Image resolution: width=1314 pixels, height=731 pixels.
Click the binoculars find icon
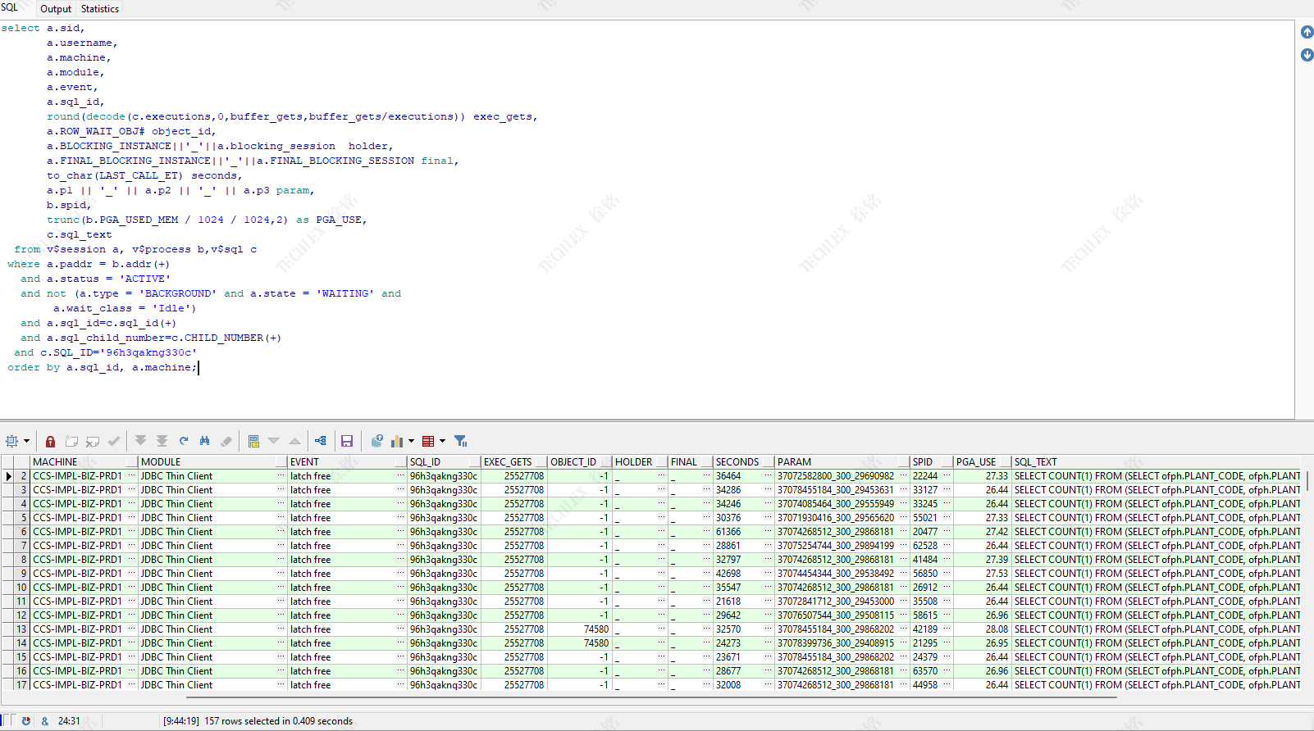[x=204, y=441]
